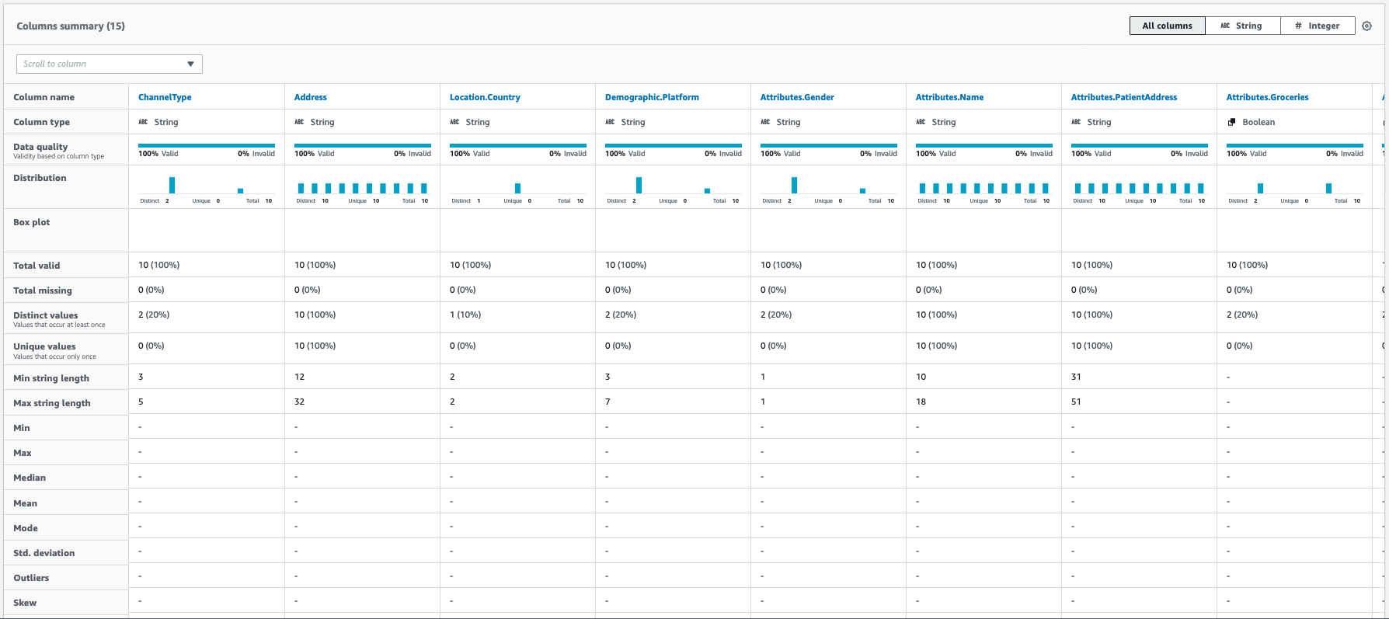Click the Mode row label

(x=26, y=528)
